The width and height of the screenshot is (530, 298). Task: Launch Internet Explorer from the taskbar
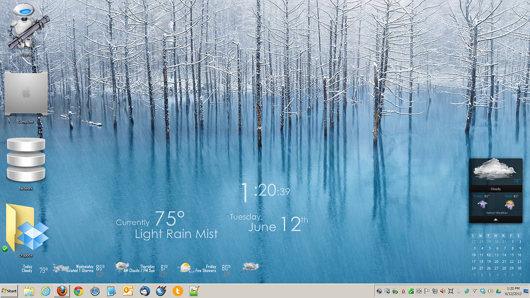[46, 291]
